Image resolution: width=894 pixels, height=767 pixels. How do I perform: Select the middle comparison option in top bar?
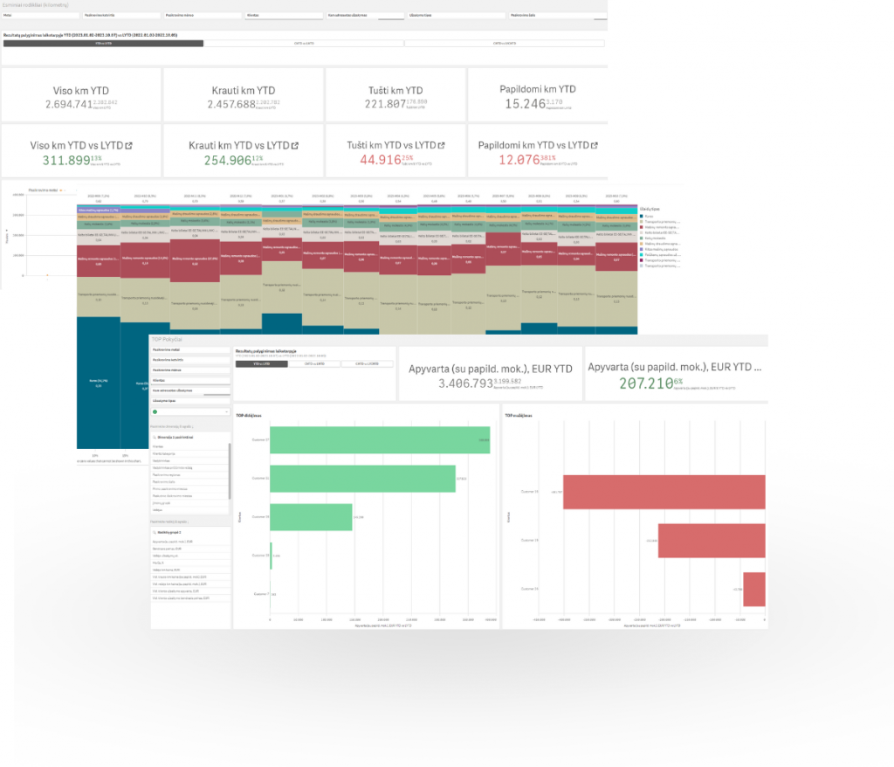305,43
